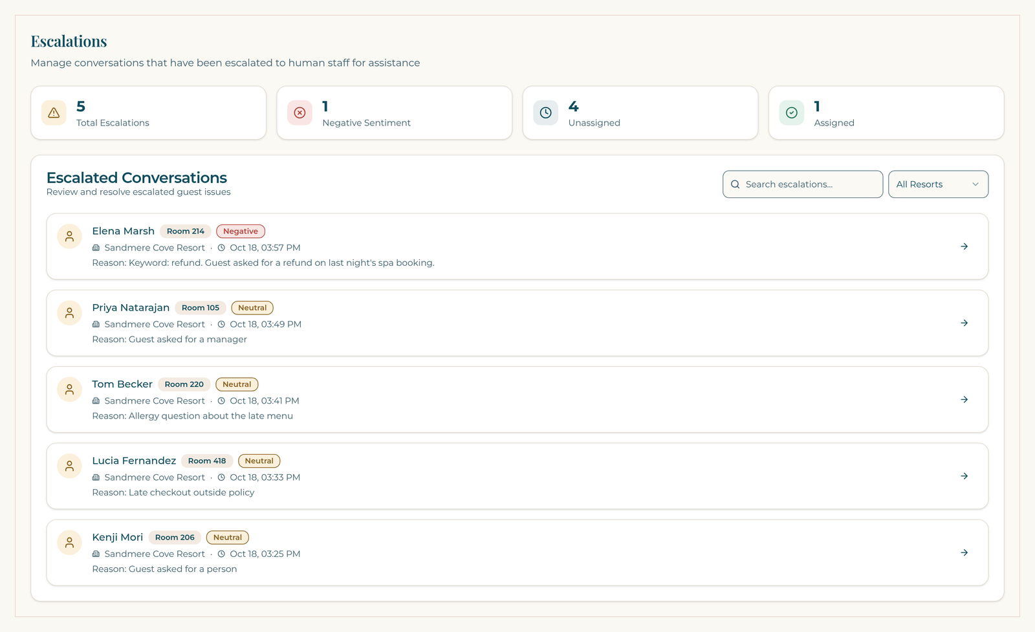Screen dimensions: 1035x632
Task: Click reason about allergy question late menu
Action: pos(193,416)
